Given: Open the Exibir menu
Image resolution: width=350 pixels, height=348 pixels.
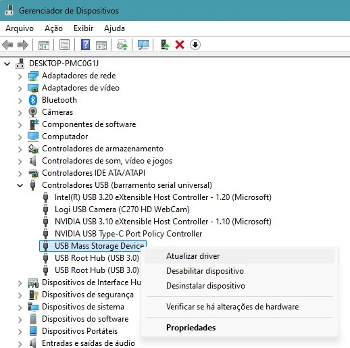Looking at the screenshot, I should 83,28.
